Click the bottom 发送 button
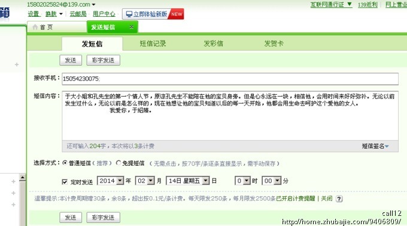 click(71, 218)
